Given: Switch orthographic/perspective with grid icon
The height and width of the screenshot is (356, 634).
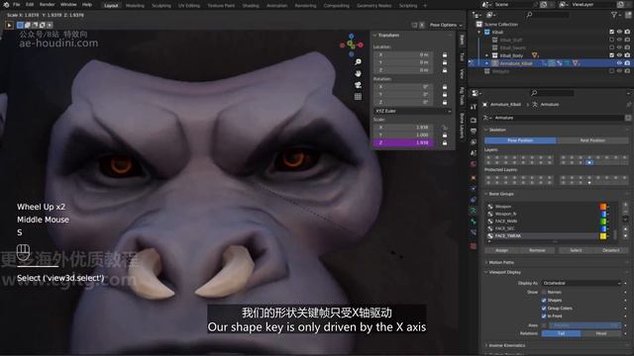Looking at the screenshot, I should [x=358, y=97].
